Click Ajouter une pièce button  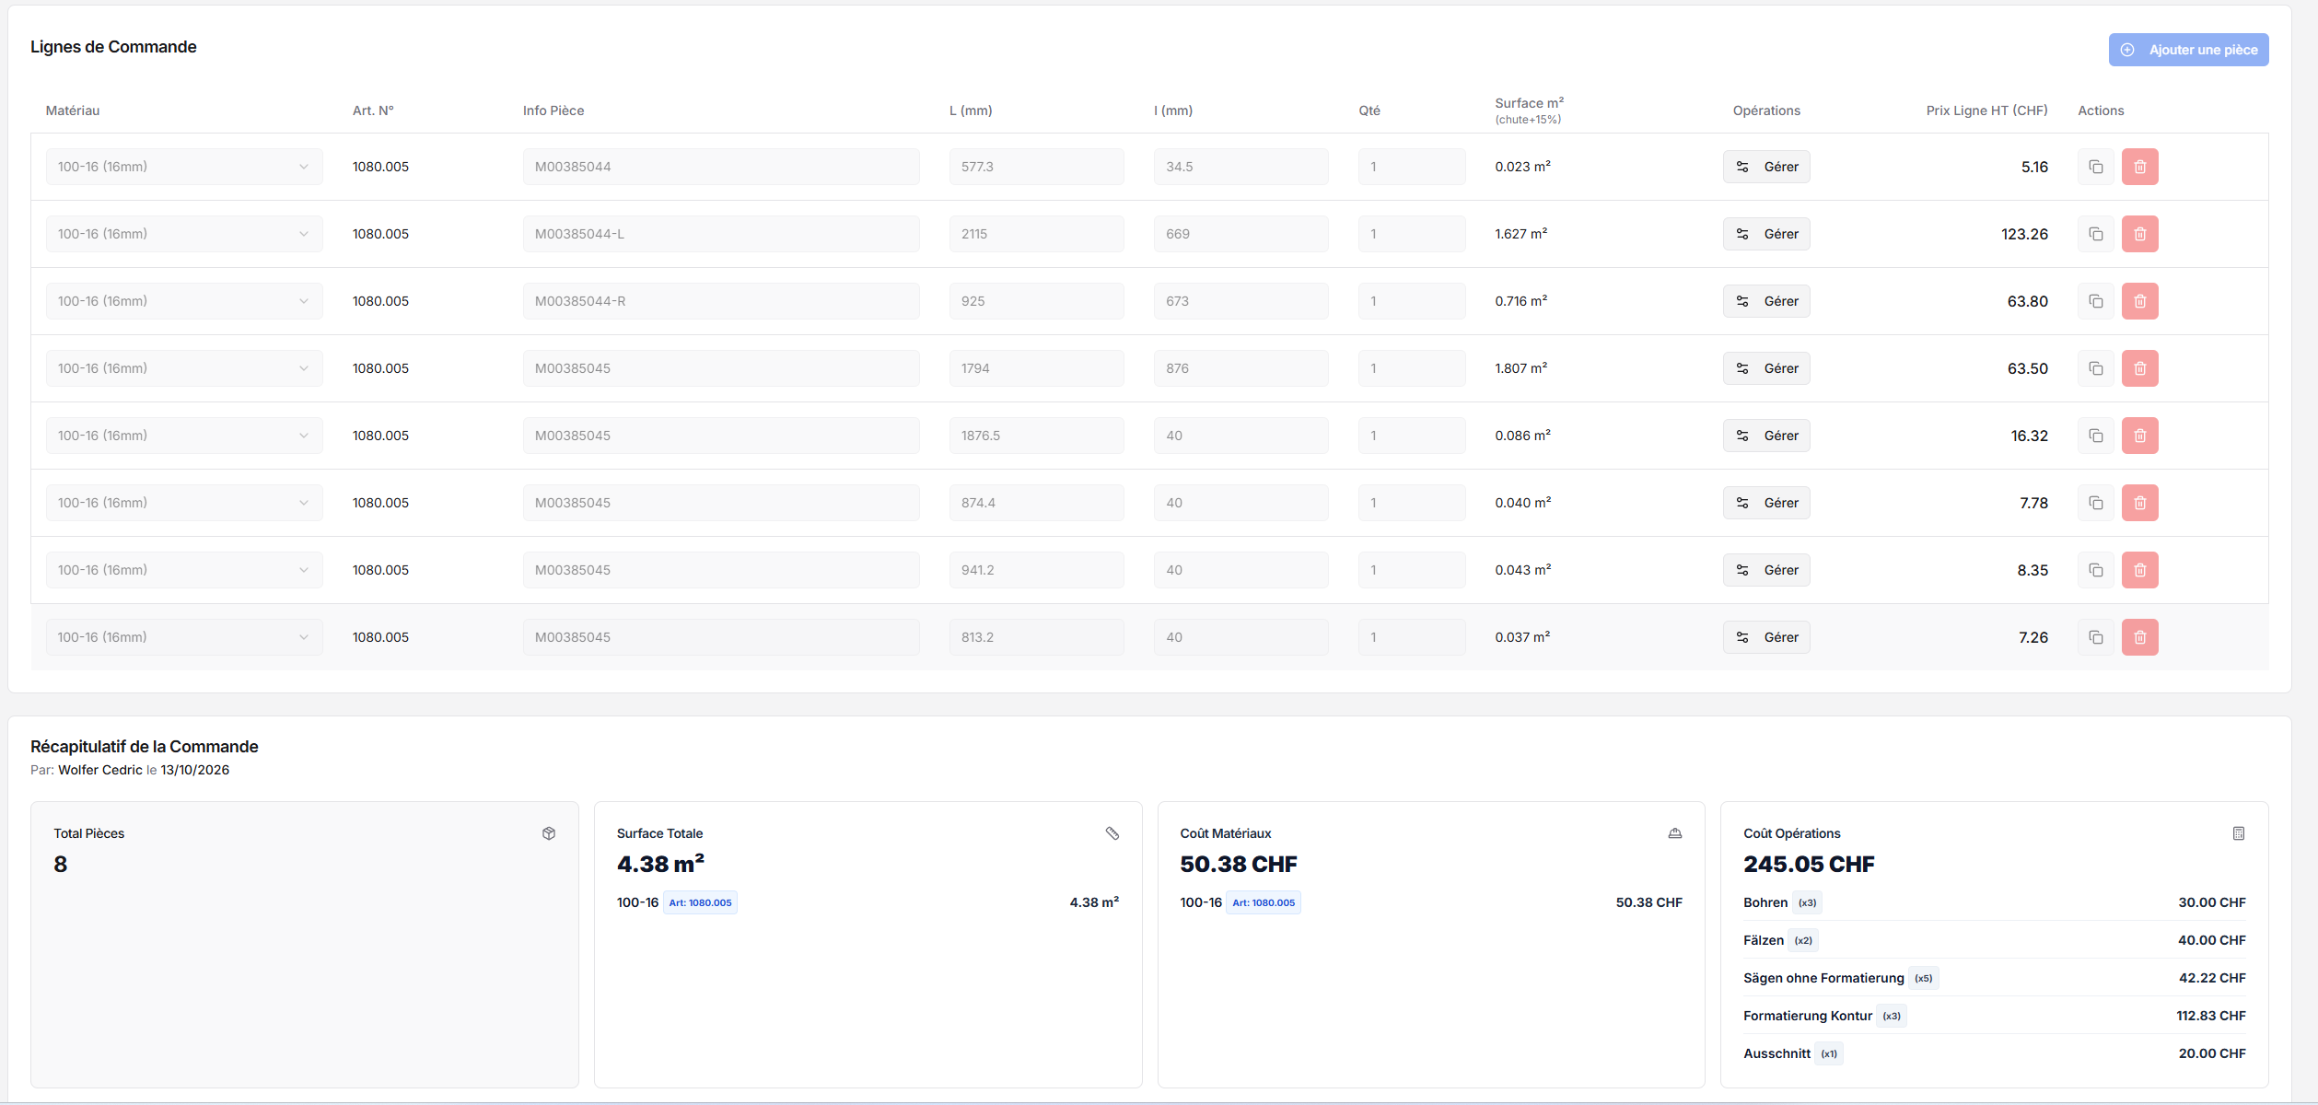(2188, 50)
